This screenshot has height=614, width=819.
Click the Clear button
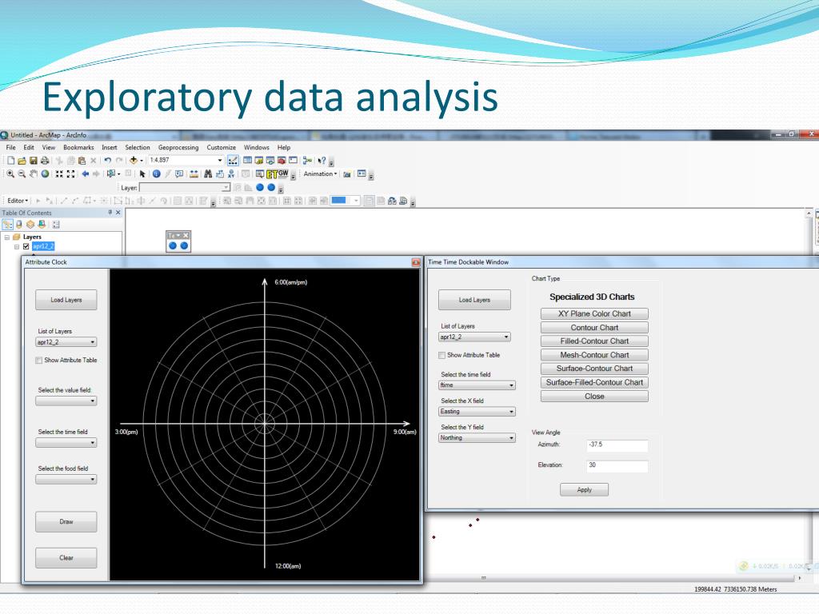pos(66,558)
